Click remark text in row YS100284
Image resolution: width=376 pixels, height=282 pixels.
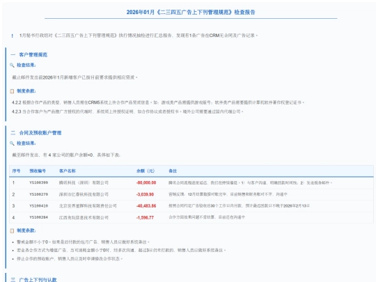pos(207,217)
